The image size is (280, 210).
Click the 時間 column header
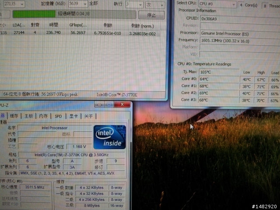53,25
